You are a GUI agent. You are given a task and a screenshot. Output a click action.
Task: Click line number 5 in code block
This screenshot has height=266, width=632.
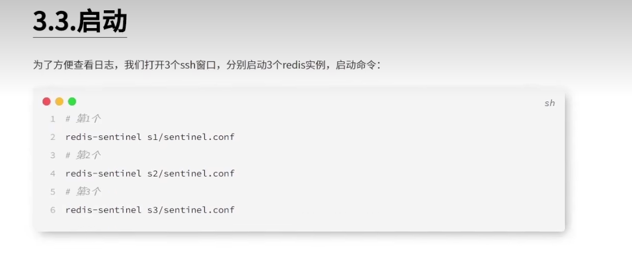pyautogui.click(x=53, y=192)
